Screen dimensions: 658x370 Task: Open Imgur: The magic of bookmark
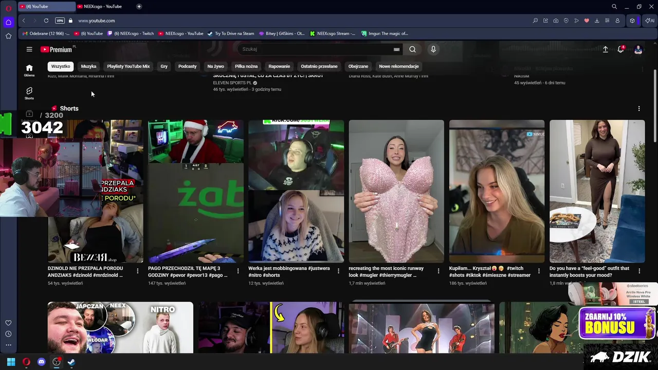[385, 33]
